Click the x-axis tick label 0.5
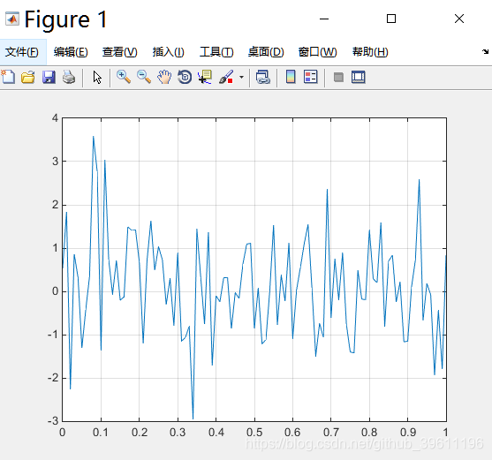 pos(254,433)
